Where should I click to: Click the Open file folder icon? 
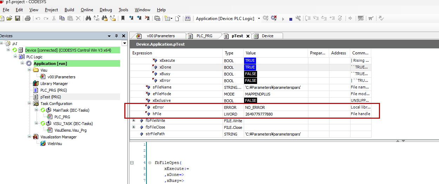pyautogui.click(x=9, y=19)
